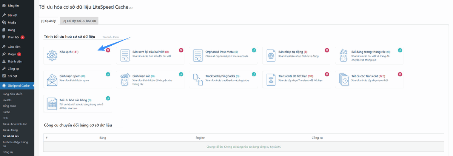Click the Công cụ table column header

317,138
